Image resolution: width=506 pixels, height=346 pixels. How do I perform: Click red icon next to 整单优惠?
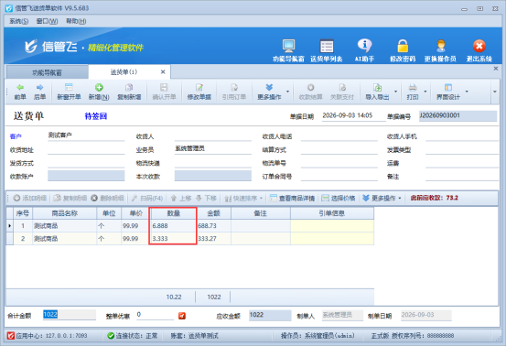click(x=182, y=316)
